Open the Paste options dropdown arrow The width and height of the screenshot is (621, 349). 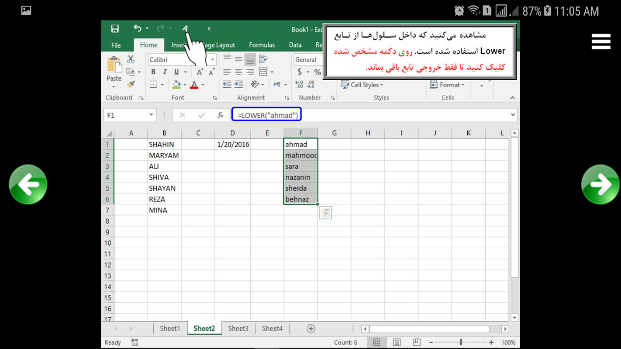[x=114, y=87]
